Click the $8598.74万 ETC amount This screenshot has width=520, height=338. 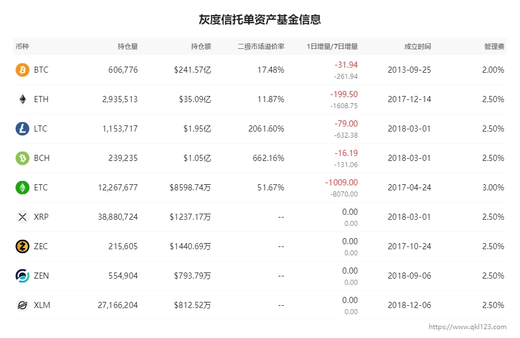pyautogui.click(x=191, y=188)
